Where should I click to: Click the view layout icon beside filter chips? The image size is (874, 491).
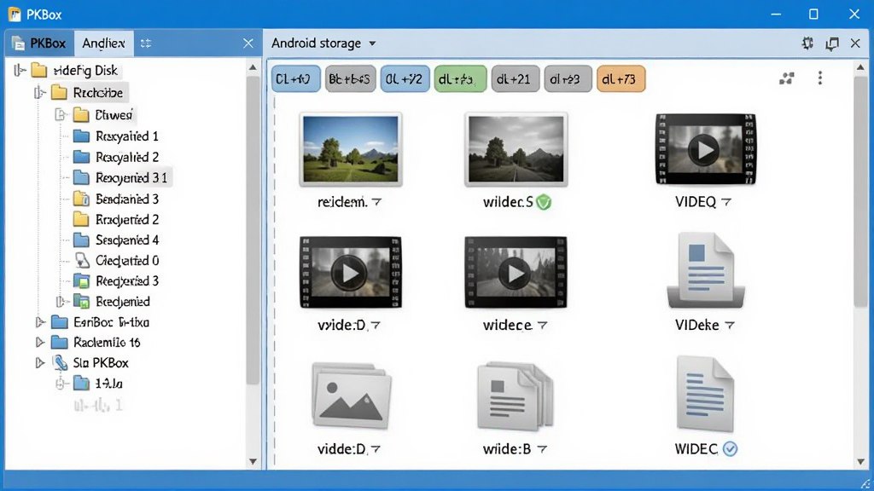pyautogui.click(x=786, y=78)
